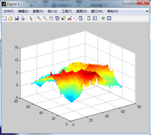Choose the Data Cursor tool

click(63, 18)
